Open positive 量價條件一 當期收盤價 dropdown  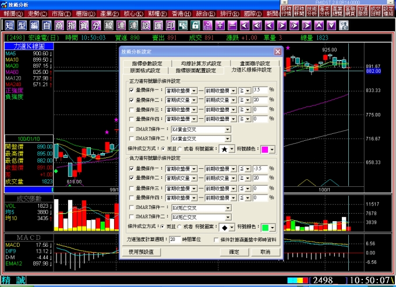(x=194, y=91)
